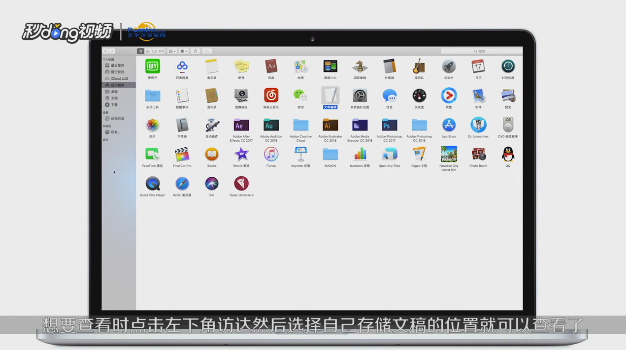Open the Calendar (日历) app icon

tap(478, 66)
